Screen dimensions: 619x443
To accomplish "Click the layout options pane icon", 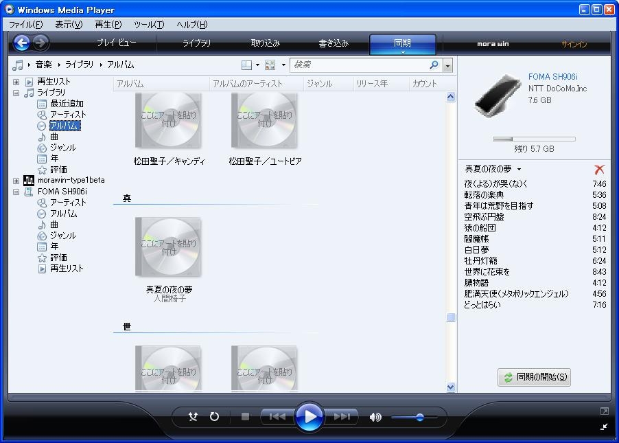I will coord(247,65).
